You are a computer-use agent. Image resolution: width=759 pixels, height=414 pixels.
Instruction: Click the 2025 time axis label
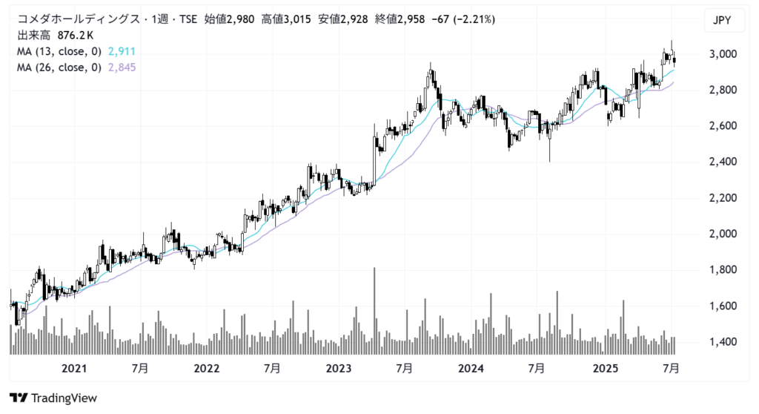(606, 369)
